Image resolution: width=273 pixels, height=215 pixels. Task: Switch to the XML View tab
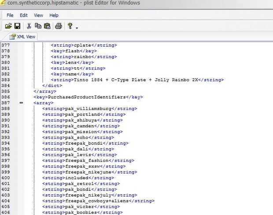(x=22, y=36)
